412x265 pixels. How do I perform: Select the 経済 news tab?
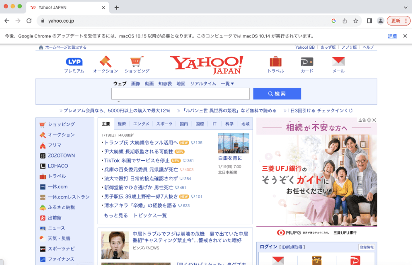click(122, 124)
